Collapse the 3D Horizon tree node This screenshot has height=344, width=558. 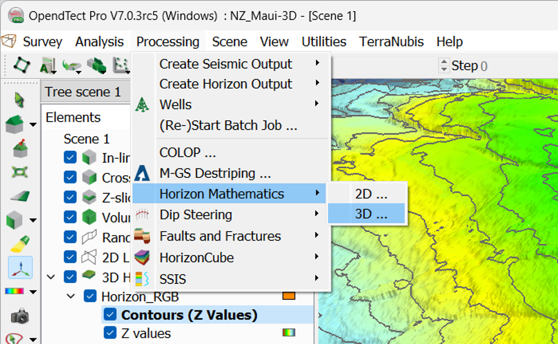[x=51, y=277]
